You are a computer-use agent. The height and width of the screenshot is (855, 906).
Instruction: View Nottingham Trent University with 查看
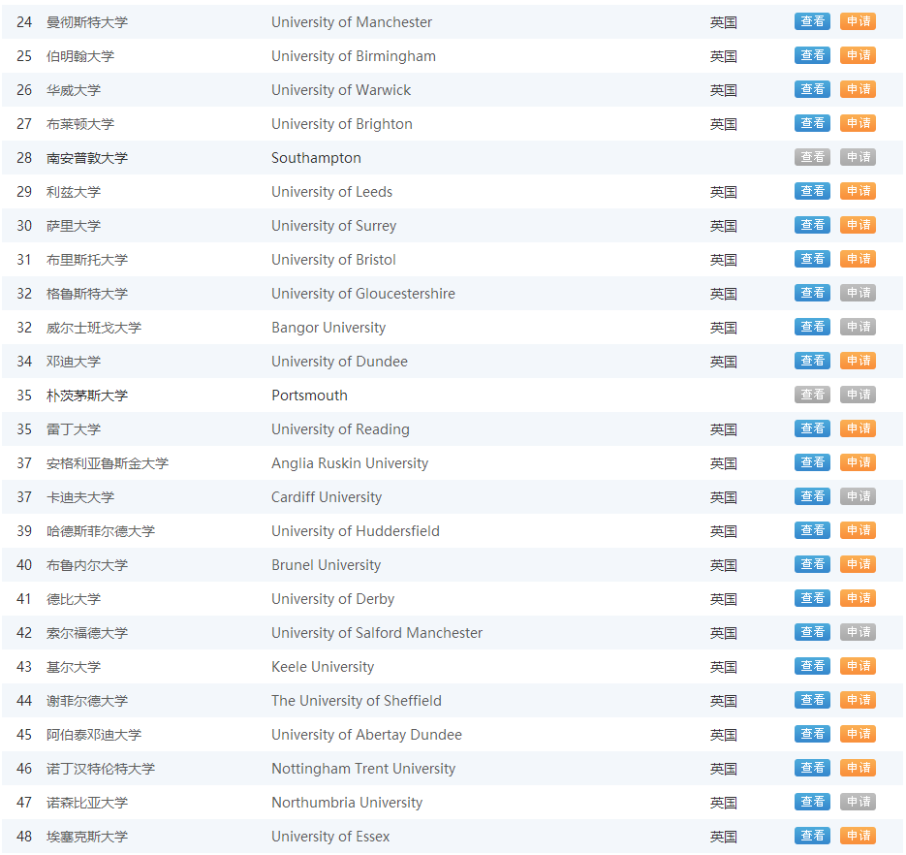pyautogui.click(x=812, y=768)
